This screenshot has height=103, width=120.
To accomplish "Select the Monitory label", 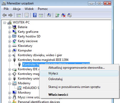I will [x=24, y=93].
